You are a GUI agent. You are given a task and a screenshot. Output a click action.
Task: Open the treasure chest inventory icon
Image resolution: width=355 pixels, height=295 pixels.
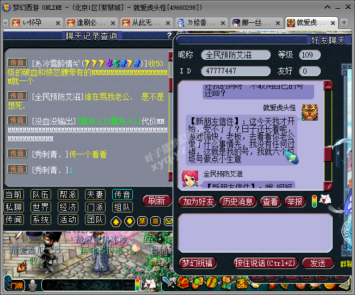click(183, 283)
